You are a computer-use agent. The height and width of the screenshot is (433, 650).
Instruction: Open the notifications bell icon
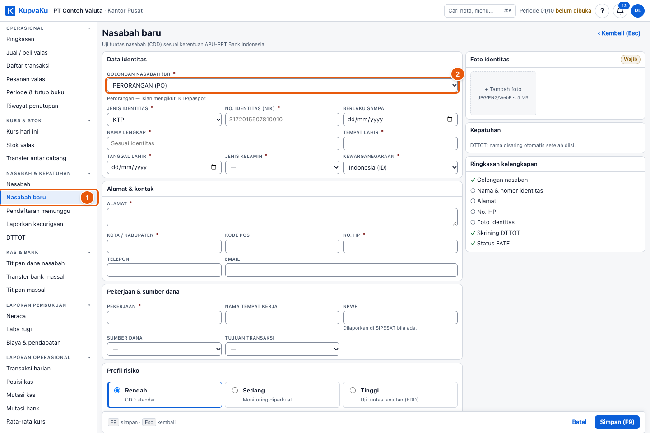[x=620, y=11]
